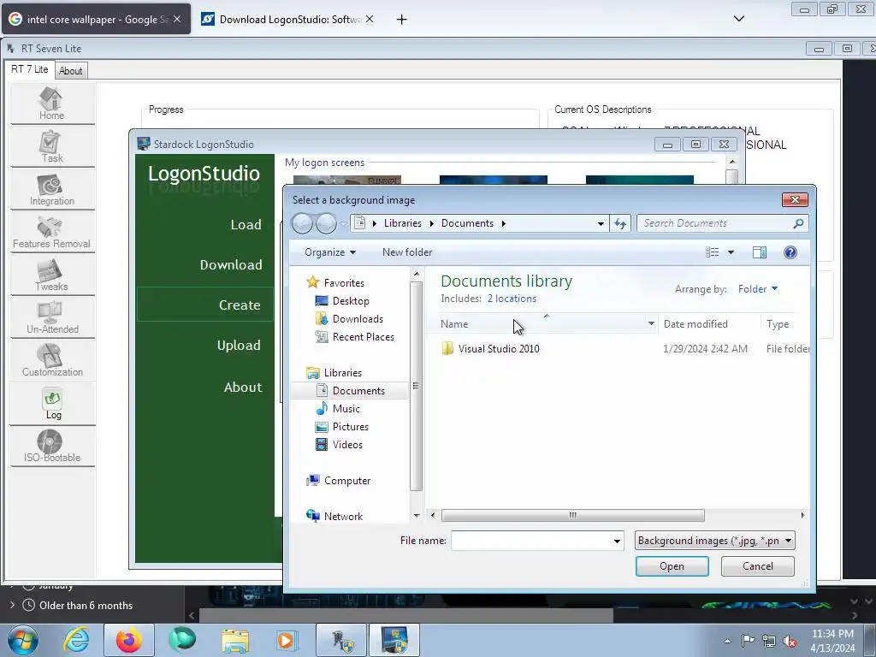The width and height of the screenshot is (876, 657).
Task: Open the Arrange by Folder dropdown
Action: click(x=758, y=289)
